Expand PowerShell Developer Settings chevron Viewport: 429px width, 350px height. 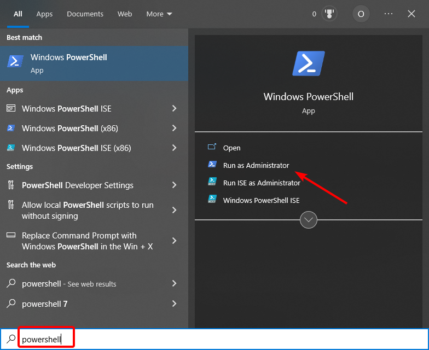[x=174, y=185]
